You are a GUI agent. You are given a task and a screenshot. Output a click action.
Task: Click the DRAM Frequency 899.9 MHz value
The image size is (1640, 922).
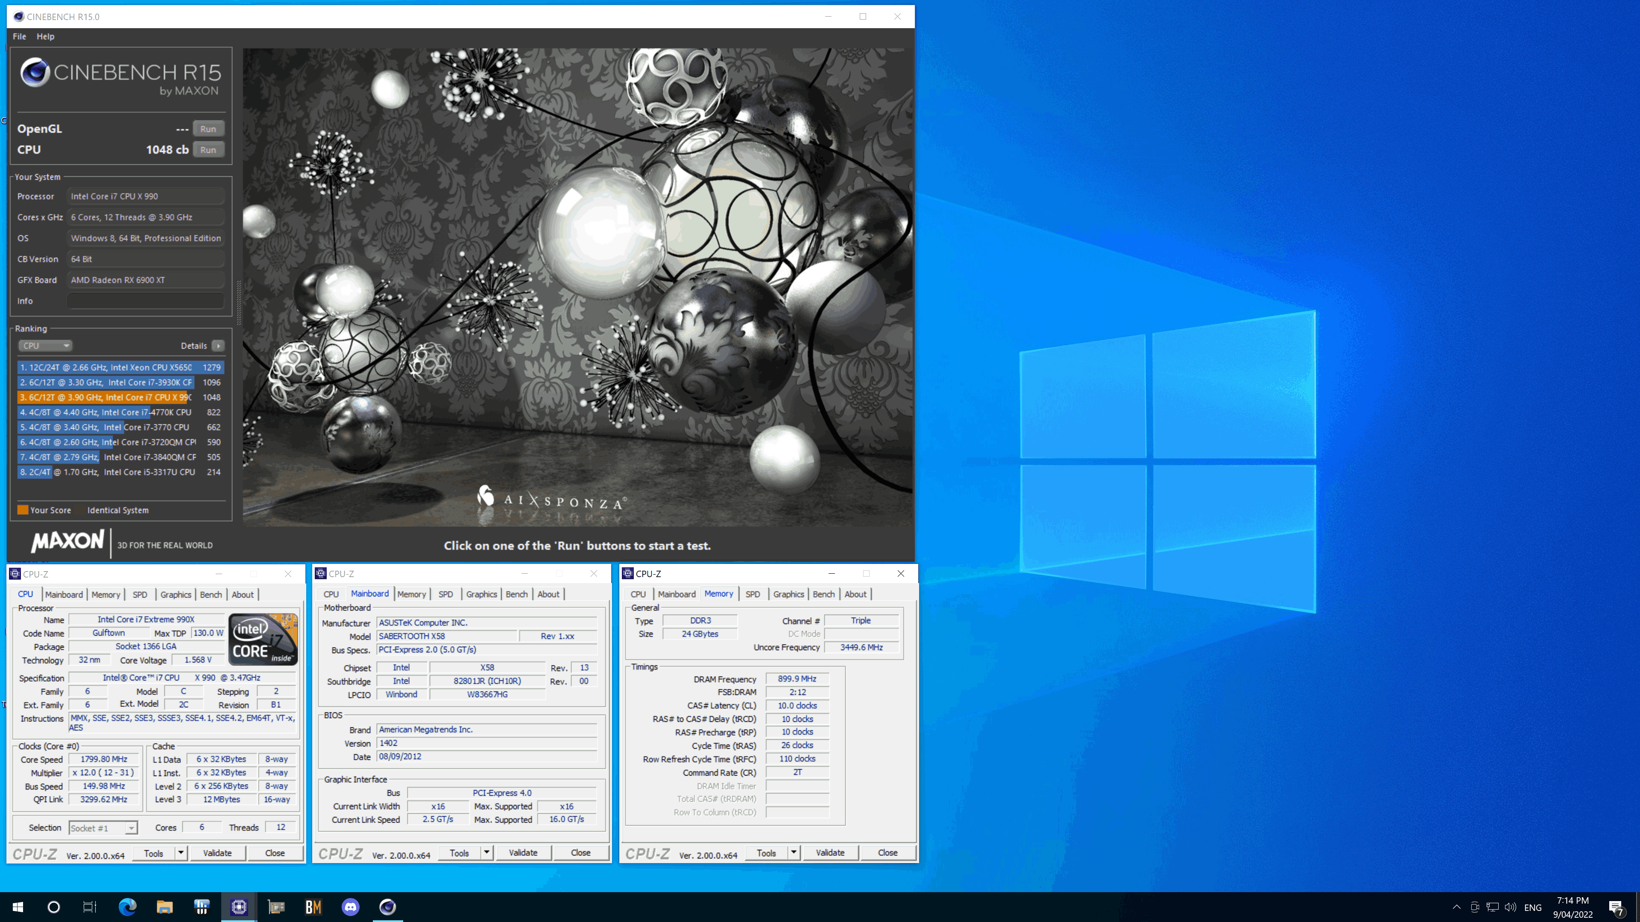click(797, 679)
